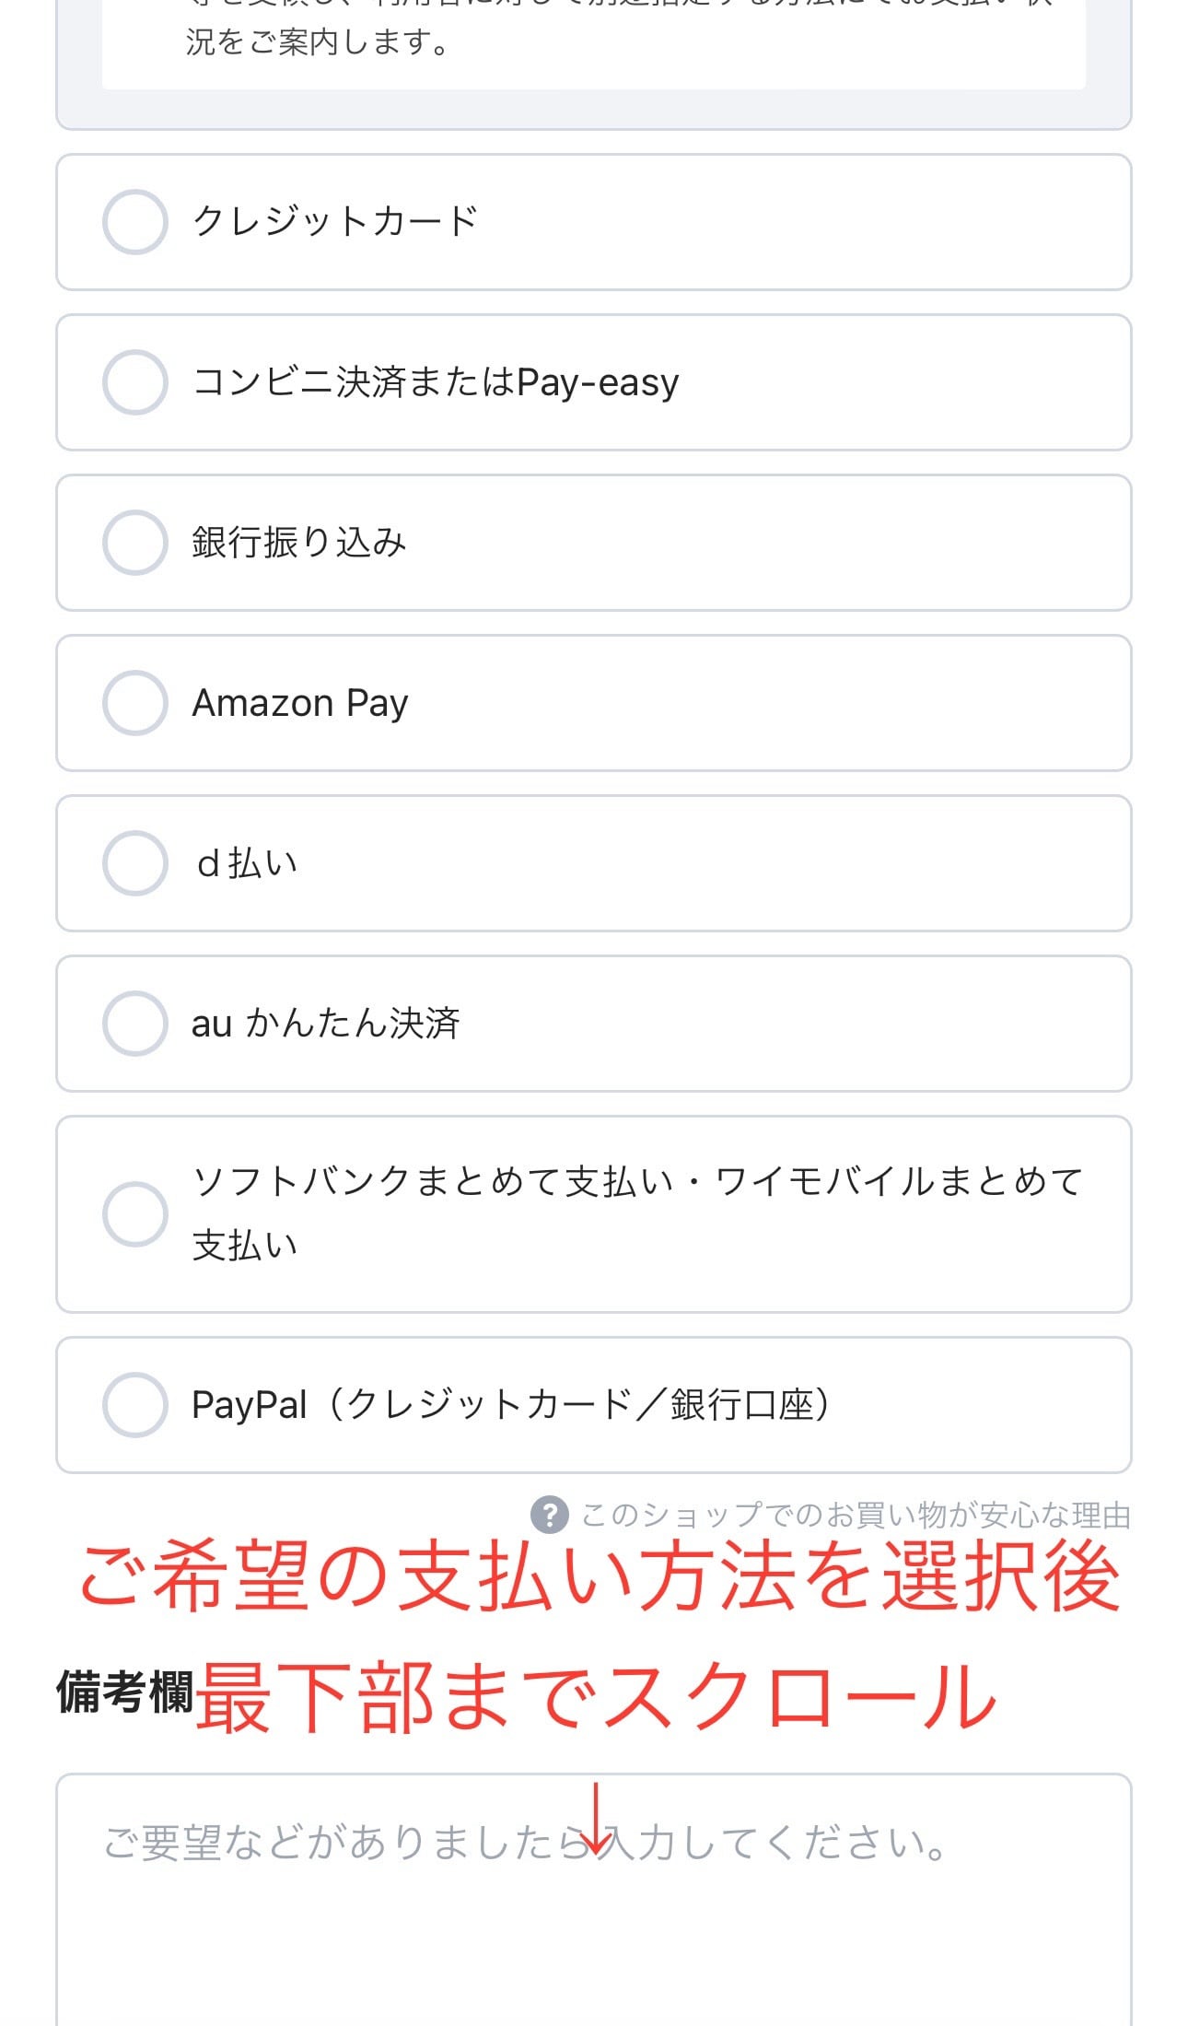Tap the d払い option label
The width and height of the screenshot is (1188, 2026).
[247, 863]
